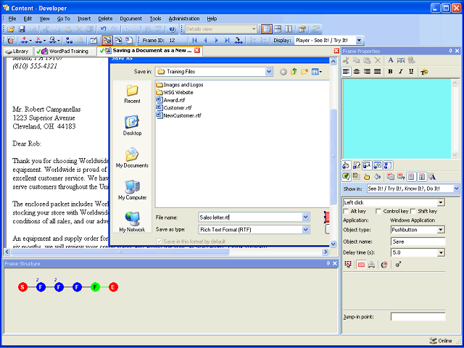Apply Bold in Frame Properties
Viewport: 464px width, 348px height.
[x=390, y=72]
